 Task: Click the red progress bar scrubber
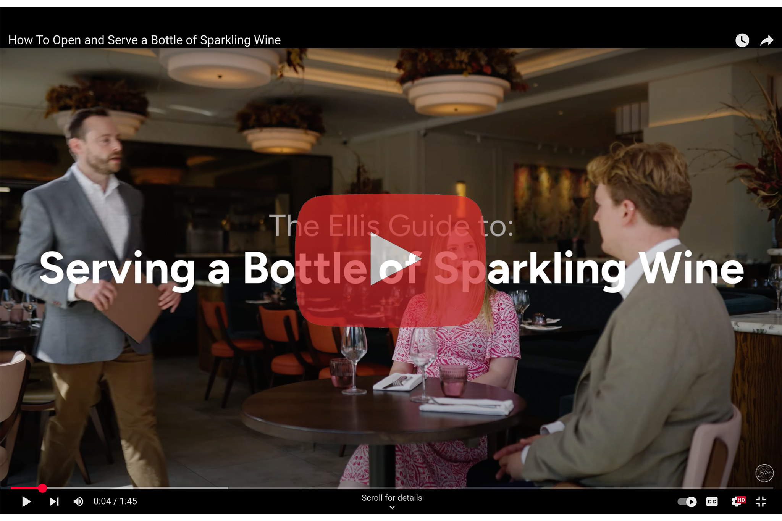pos(42,488)
